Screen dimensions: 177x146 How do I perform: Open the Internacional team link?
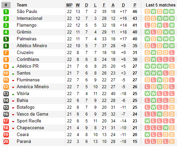(x=29, y=18)
